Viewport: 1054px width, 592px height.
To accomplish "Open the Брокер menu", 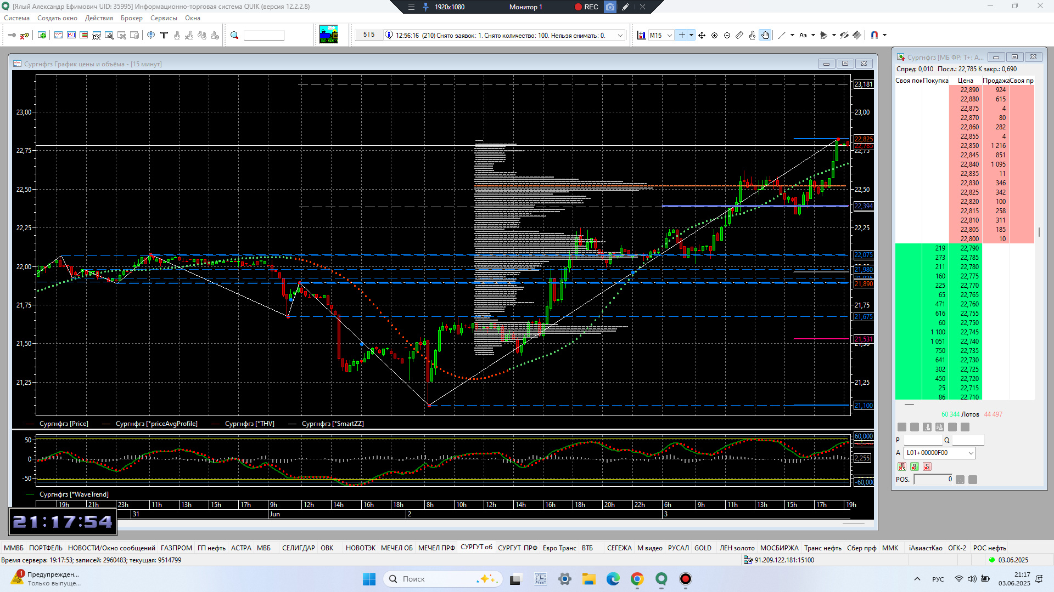I will click(131, 18).
